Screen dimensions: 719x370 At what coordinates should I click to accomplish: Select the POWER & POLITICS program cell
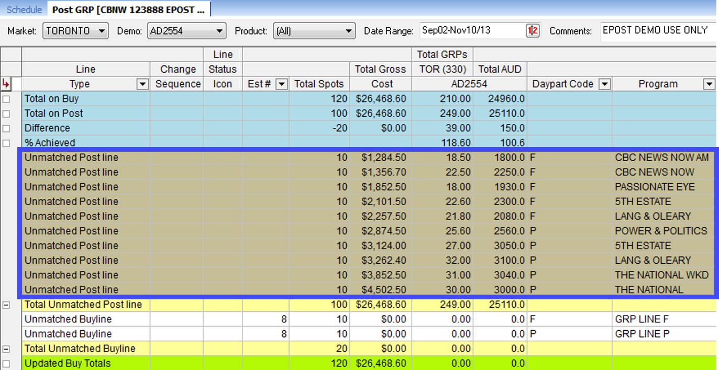(x=663, y=231)
